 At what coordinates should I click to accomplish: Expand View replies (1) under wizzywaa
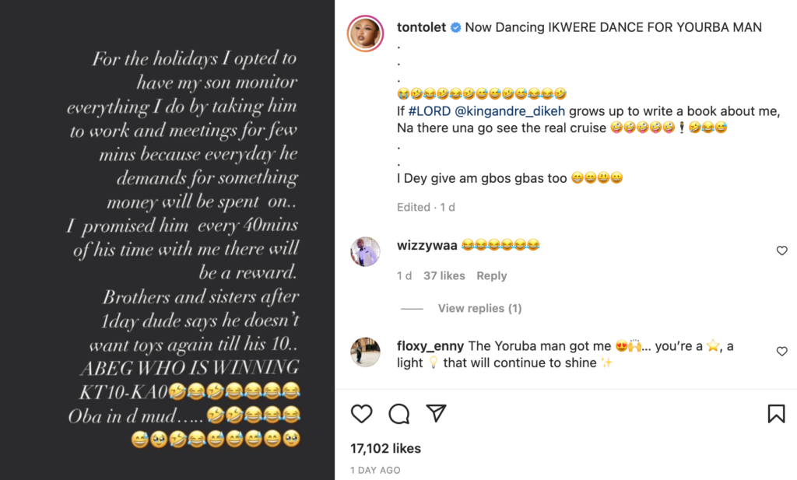click(479, 309)
